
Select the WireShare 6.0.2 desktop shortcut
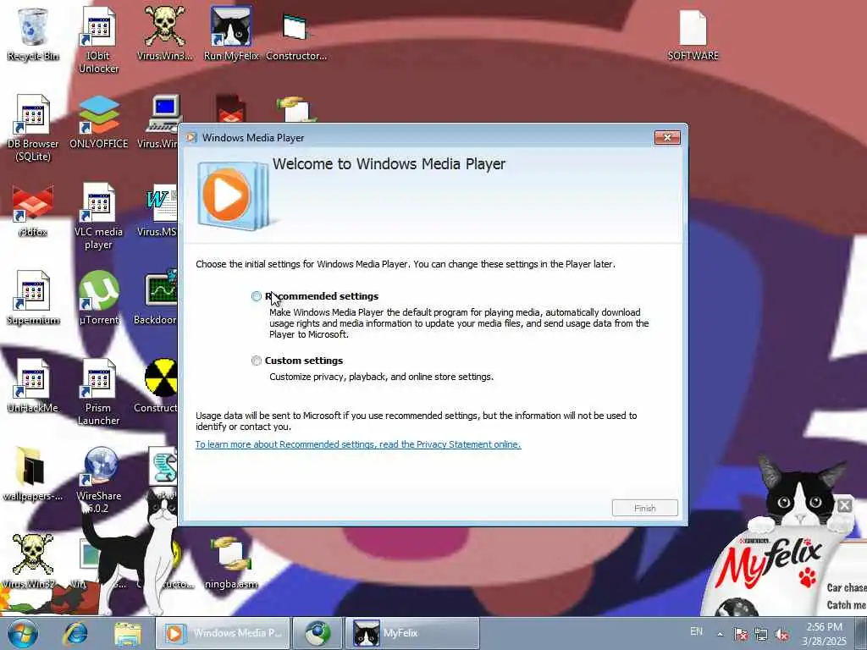pyautogui.click(x=98, y=480)
